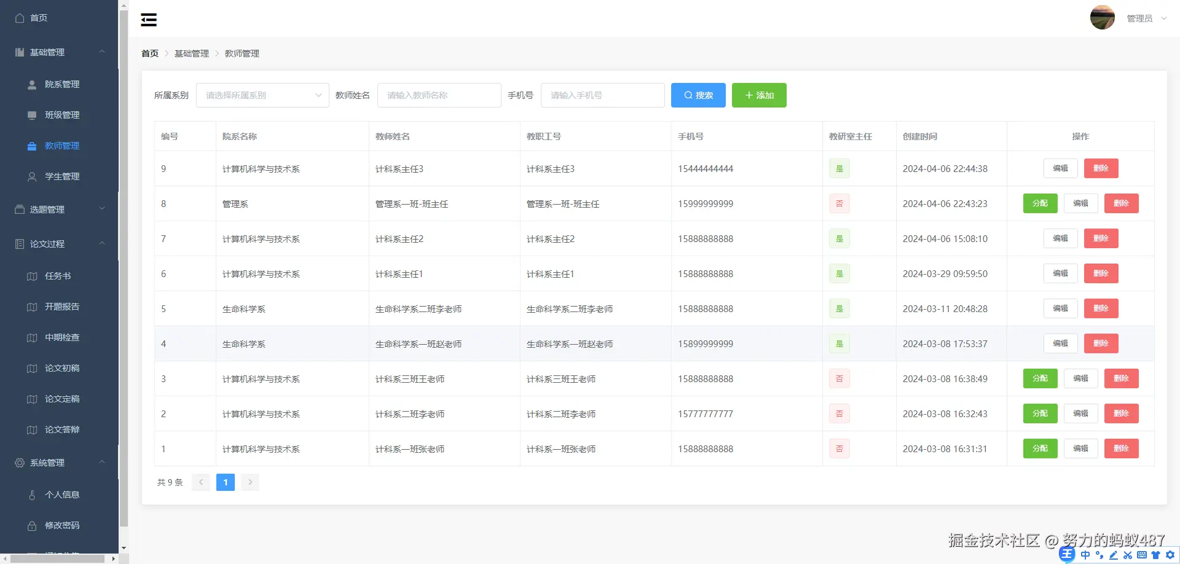Click page number 1 in pagination

pyautogui.click(x=226, y=482)
